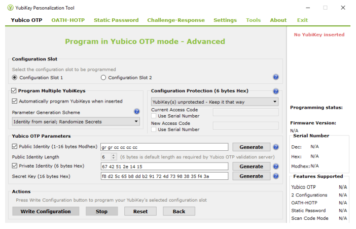
Task: Click the Reset button
Action: pos(140,211)
